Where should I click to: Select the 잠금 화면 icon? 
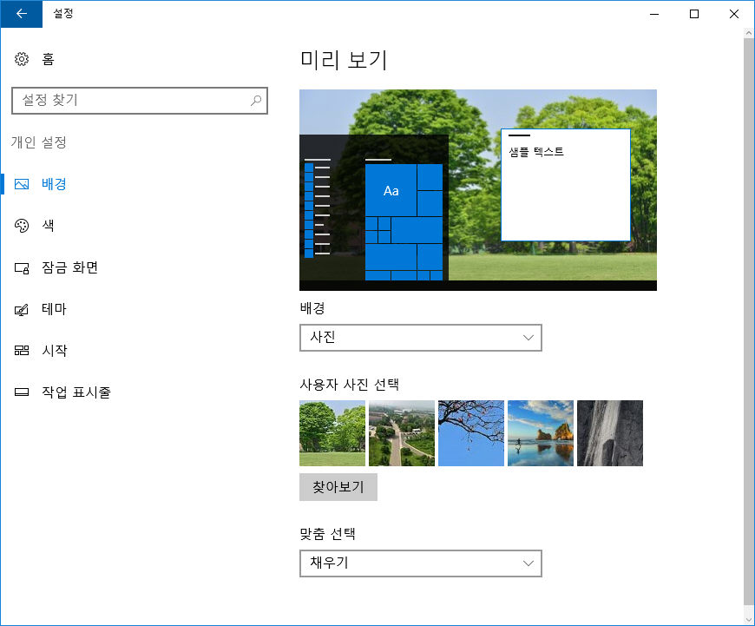22,268
